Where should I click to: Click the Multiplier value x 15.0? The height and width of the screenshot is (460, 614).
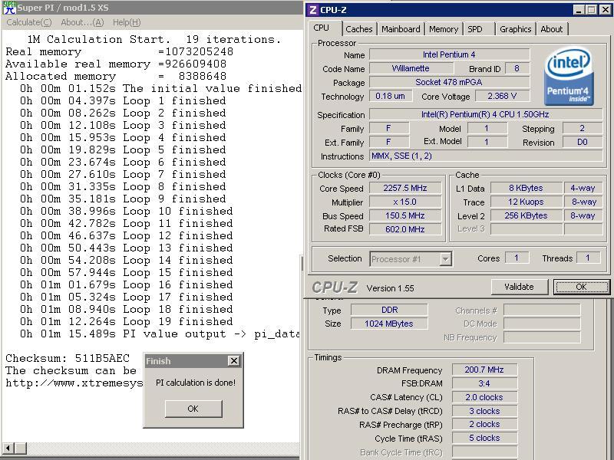[405, 202]
